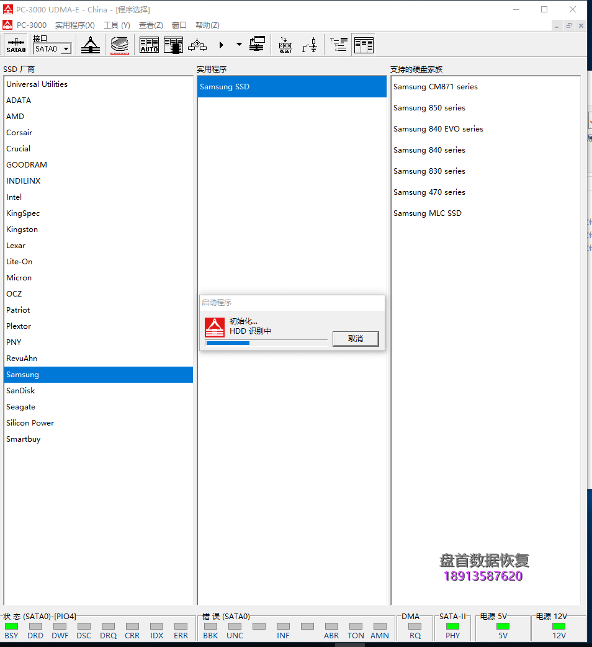The image size is (592, 647).
Task: Open the small down-arrow toolbar dropdown
Action: (x=239, y=45)
